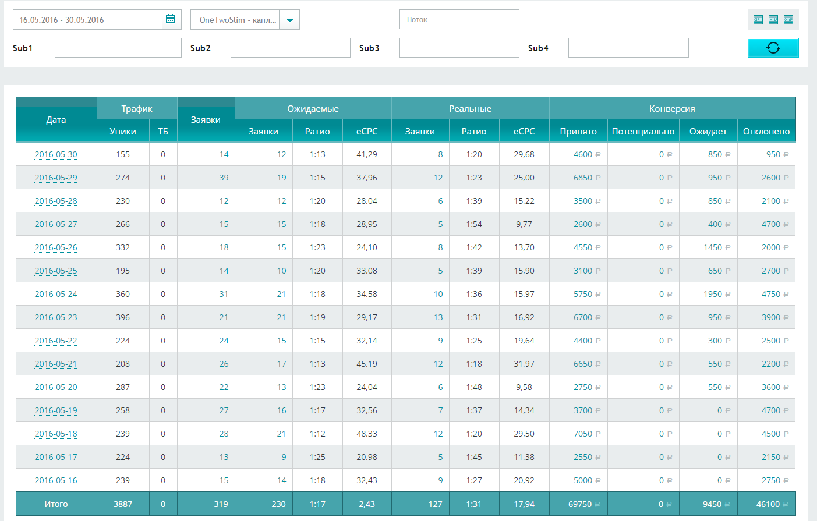Export report as XLS file
Viewport: 817px width, 521px height.
(758, 19)
